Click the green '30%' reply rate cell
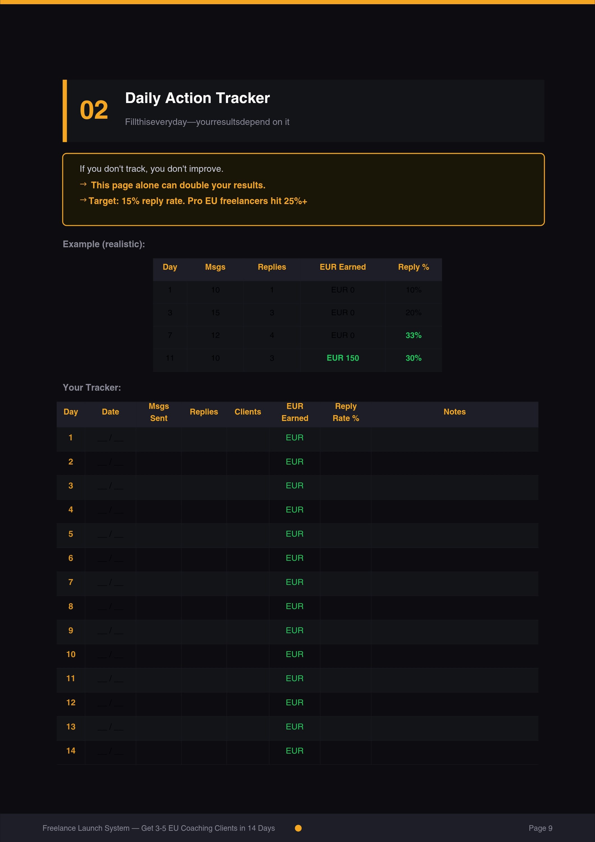Screen dimensions: 595x842 (413, 358)
